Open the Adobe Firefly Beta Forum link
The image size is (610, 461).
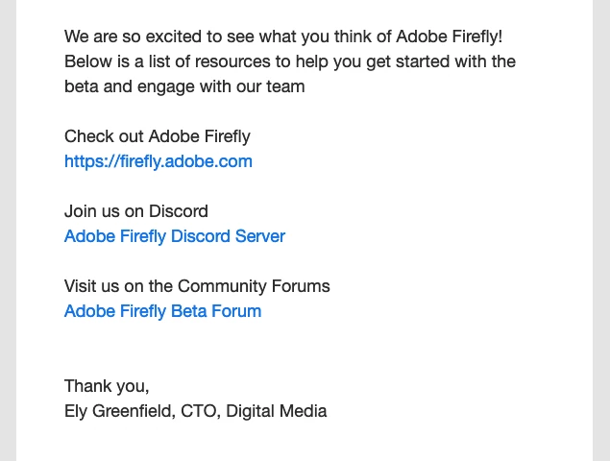[x=162, y=311]
